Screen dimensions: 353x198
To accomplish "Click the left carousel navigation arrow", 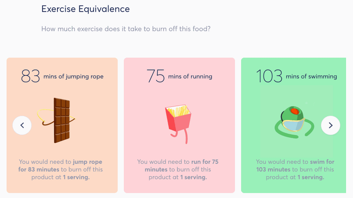I will coord(22,125).
